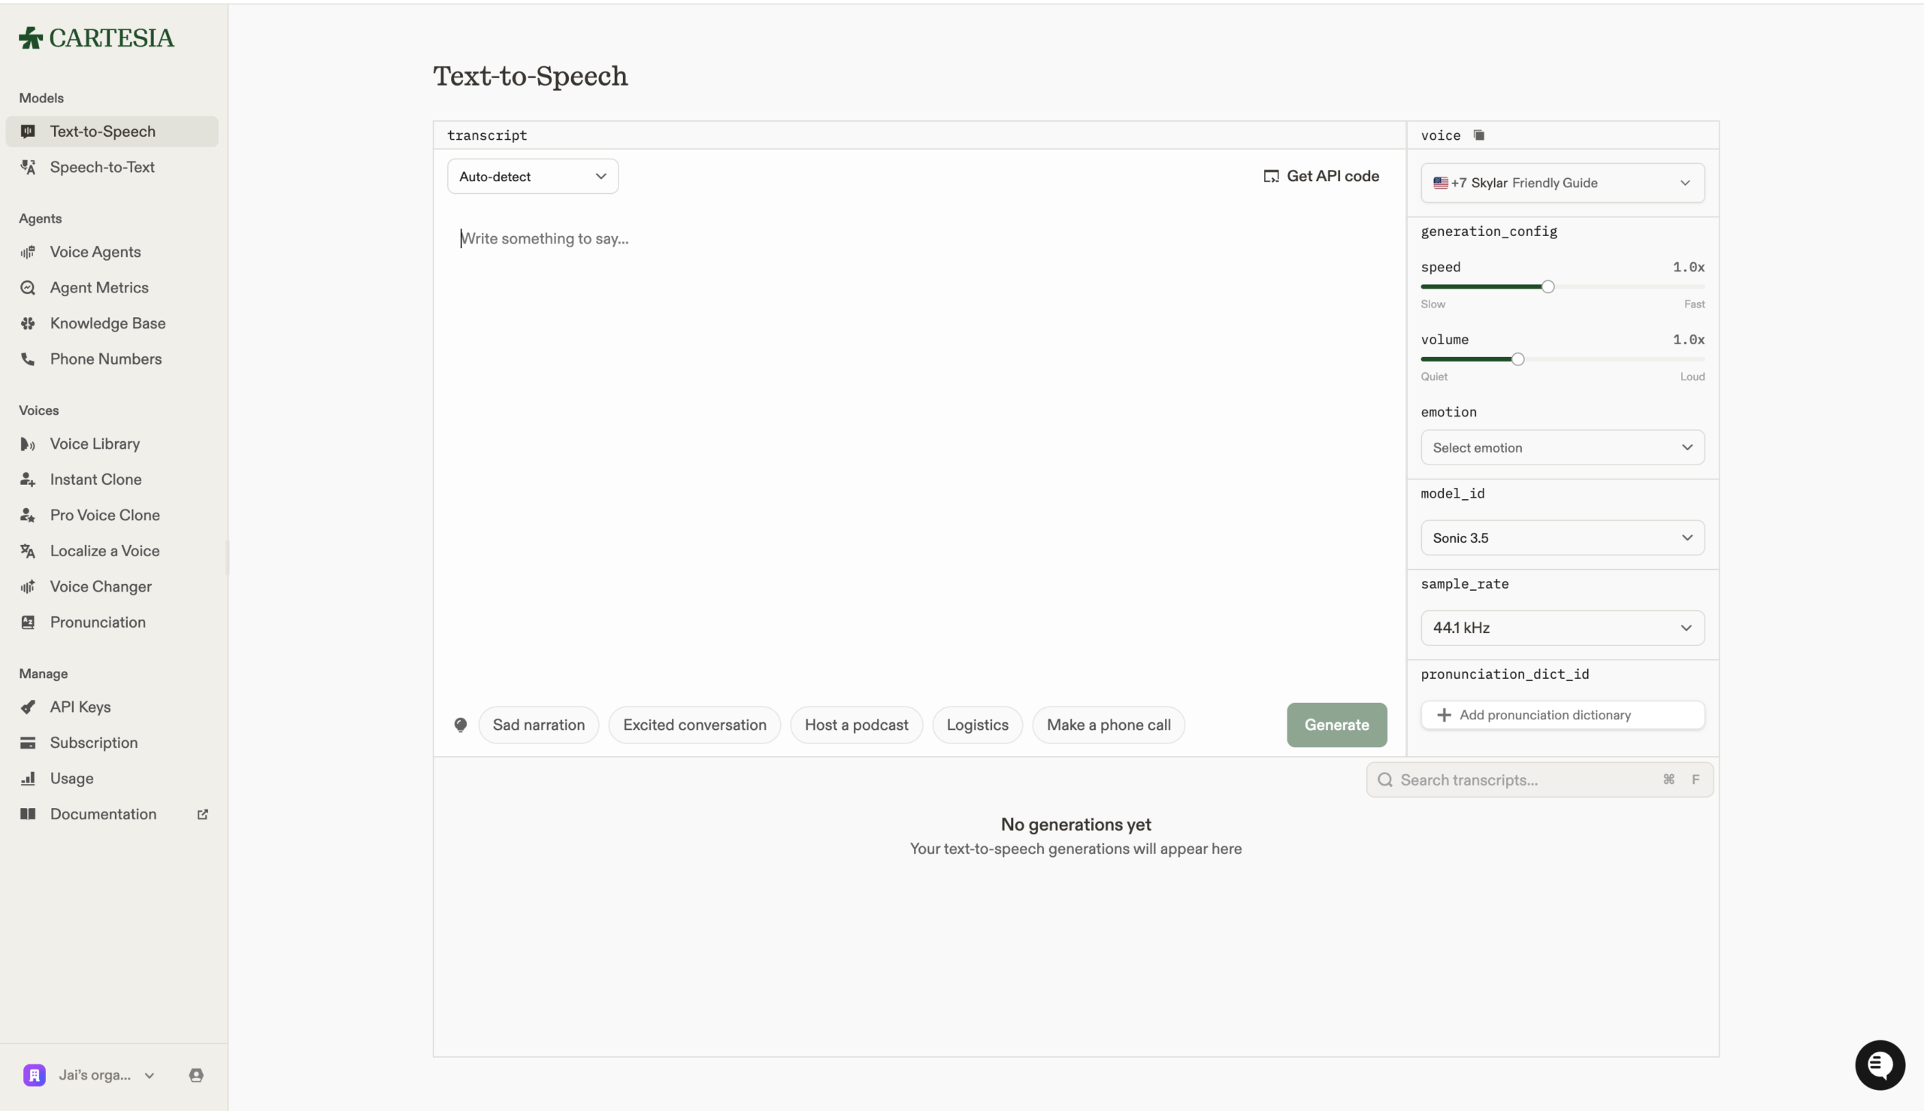
Task: Click the Speech-to-Text sidebar icon
Action: coord(29,167)
